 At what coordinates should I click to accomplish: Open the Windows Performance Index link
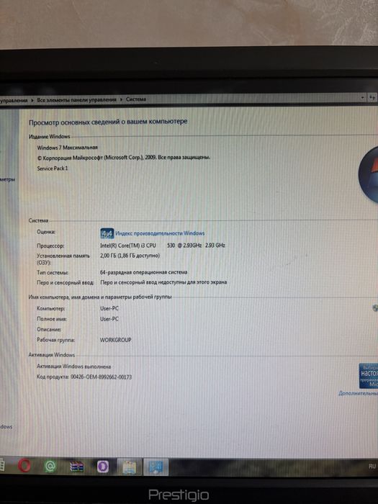pyautogui.click(x=160, y=233)
